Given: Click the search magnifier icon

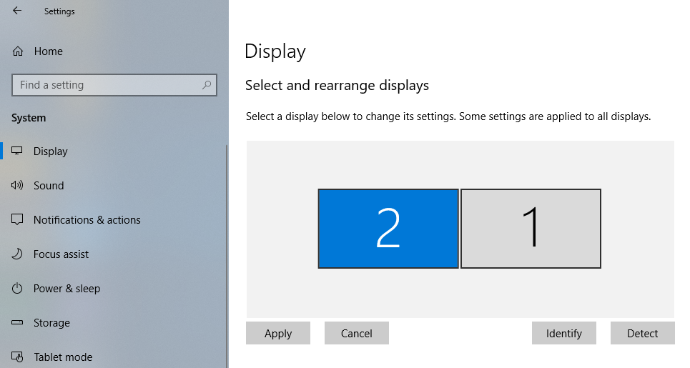Looking at the screenshot, I should coord(207,85).
